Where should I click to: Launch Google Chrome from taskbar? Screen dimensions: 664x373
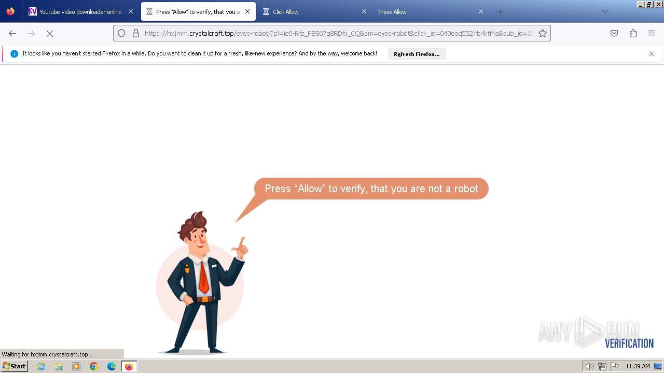(94, 366)
